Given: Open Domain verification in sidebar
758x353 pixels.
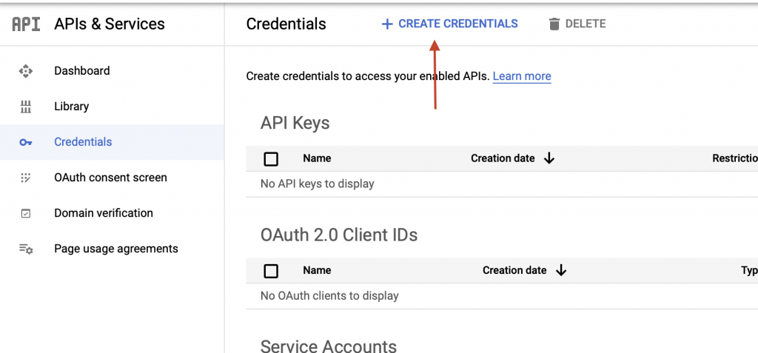Looking at the screenshot, I should coord(104,213).
